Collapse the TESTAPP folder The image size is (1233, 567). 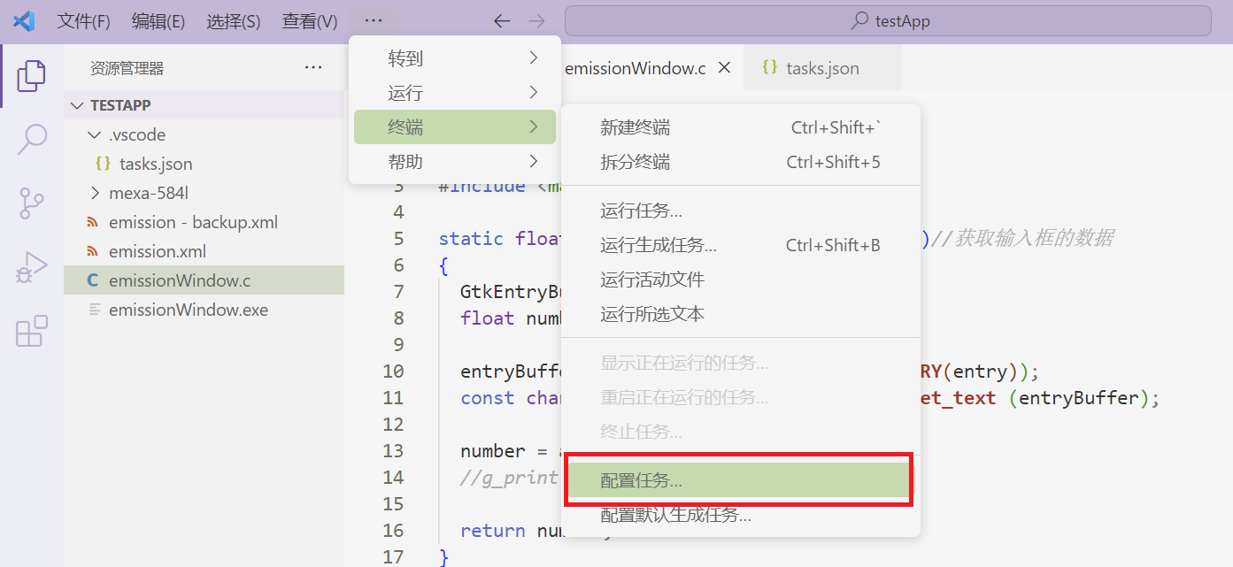[77, 104]
